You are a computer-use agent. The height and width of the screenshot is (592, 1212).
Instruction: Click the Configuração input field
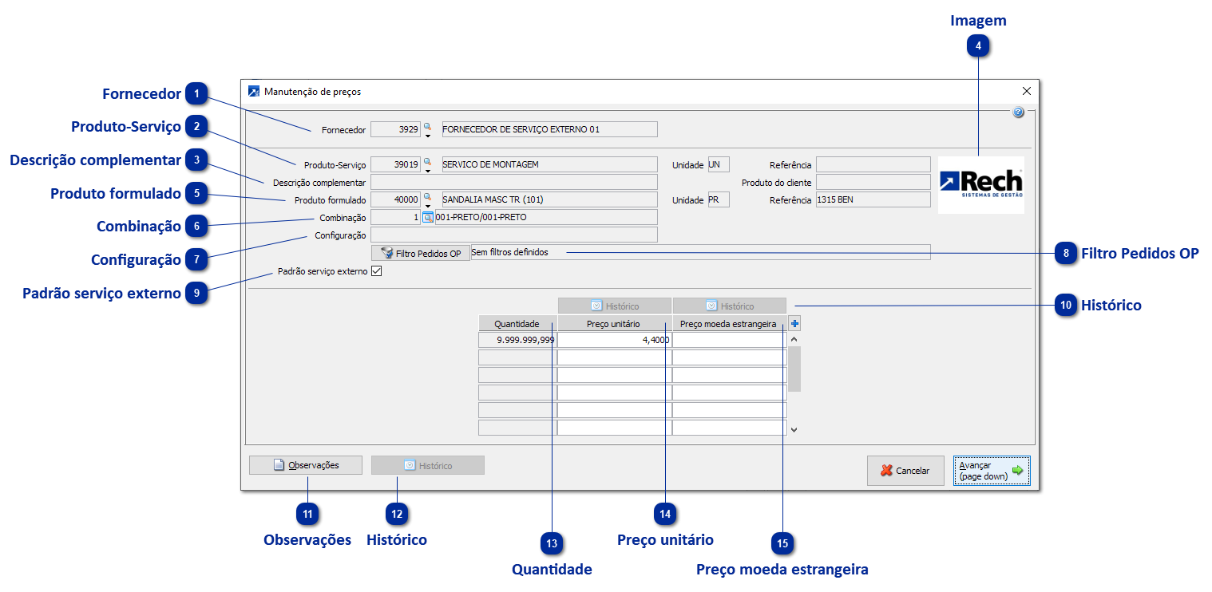point(514,235)
